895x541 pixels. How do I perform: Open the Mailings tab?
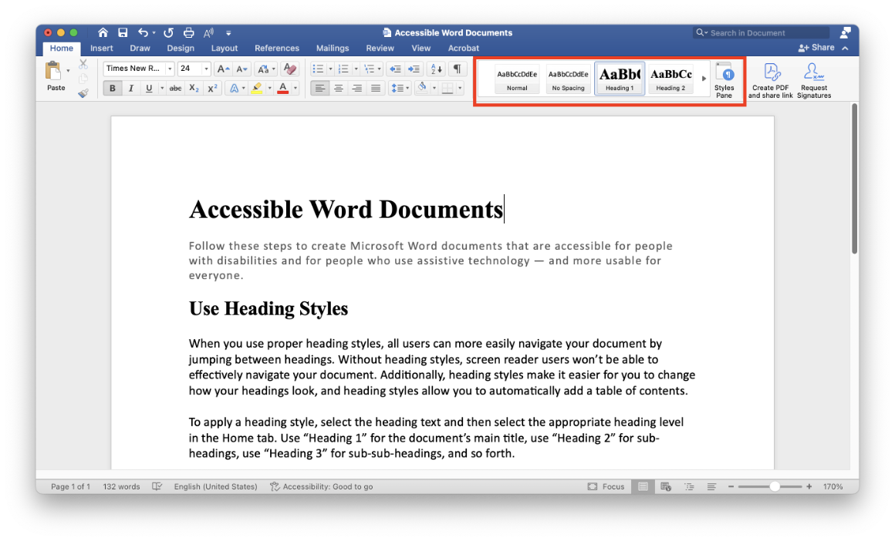[x=333, y=48]
